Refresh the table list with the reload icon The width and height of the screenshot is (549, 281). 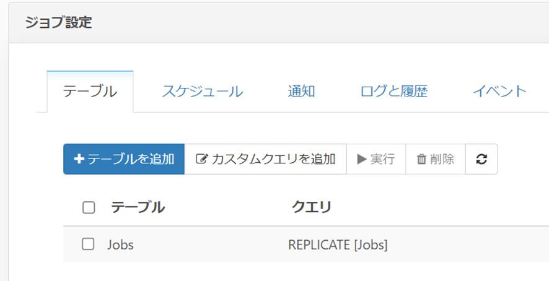481,159
